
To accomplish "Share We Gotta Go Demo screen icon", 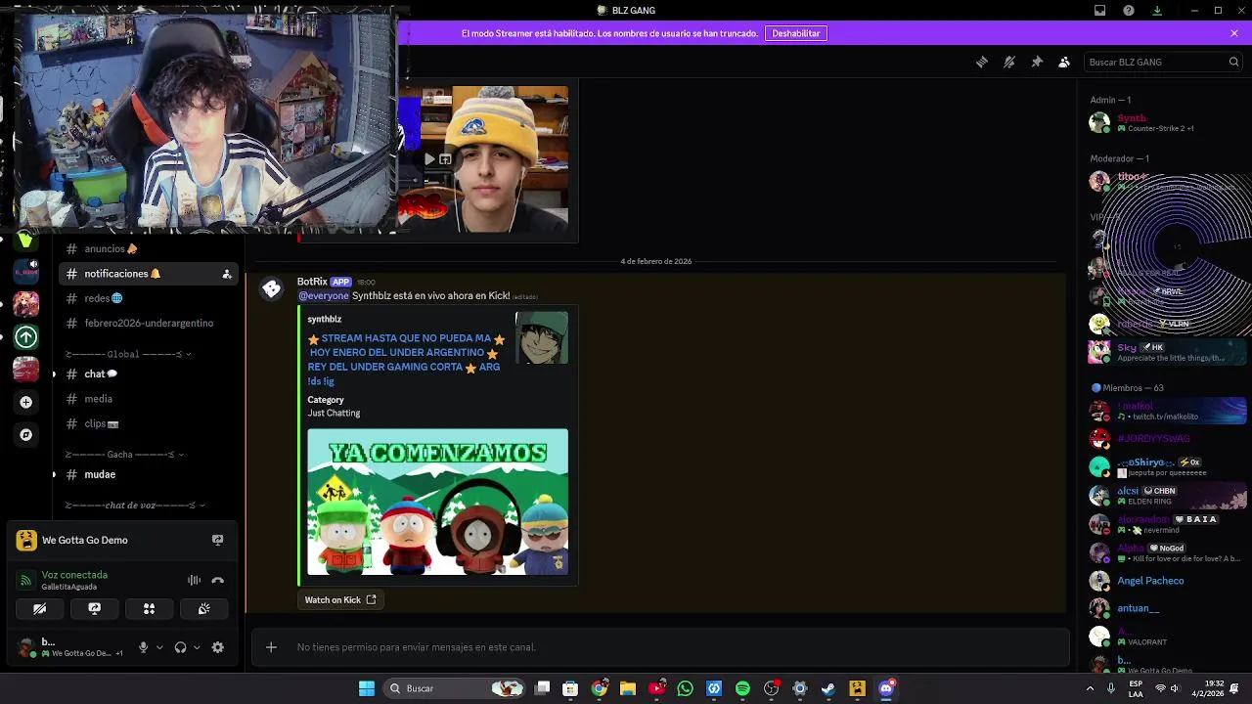I will coord(218,540).
